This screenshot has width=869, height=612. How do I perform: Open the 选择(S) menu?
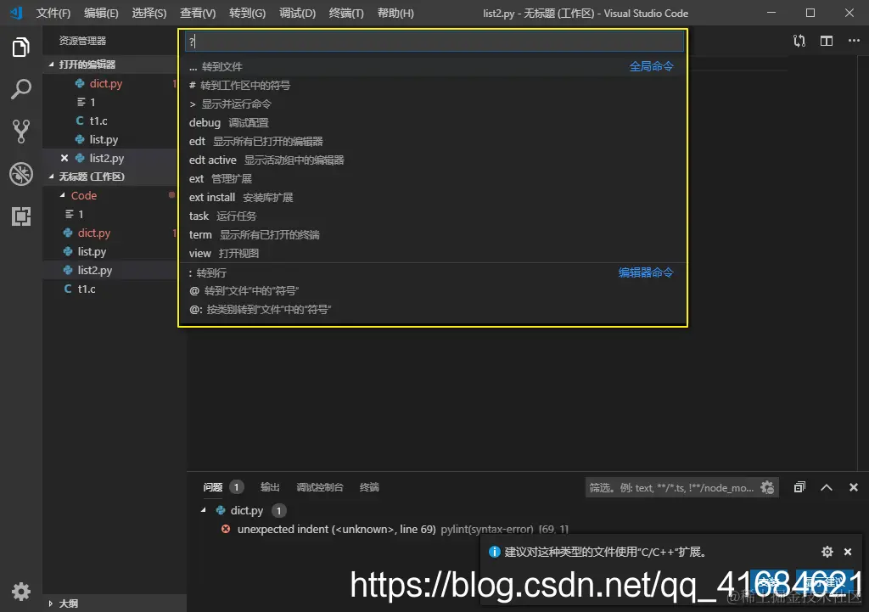tap(149, 14)
